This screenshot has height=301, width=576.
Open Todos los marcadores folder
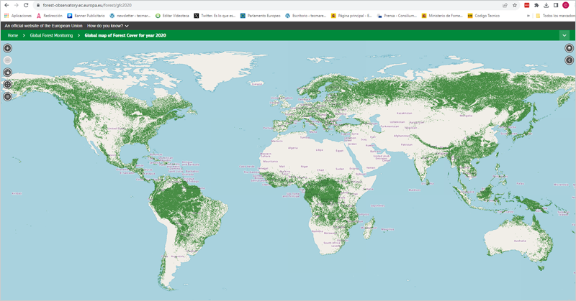553,15
